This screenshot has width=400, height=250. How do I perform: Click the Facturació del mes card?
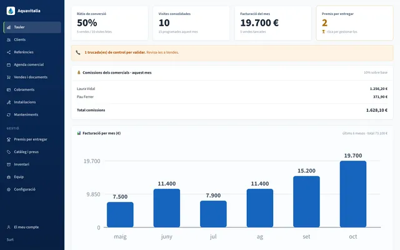point(273,23)
